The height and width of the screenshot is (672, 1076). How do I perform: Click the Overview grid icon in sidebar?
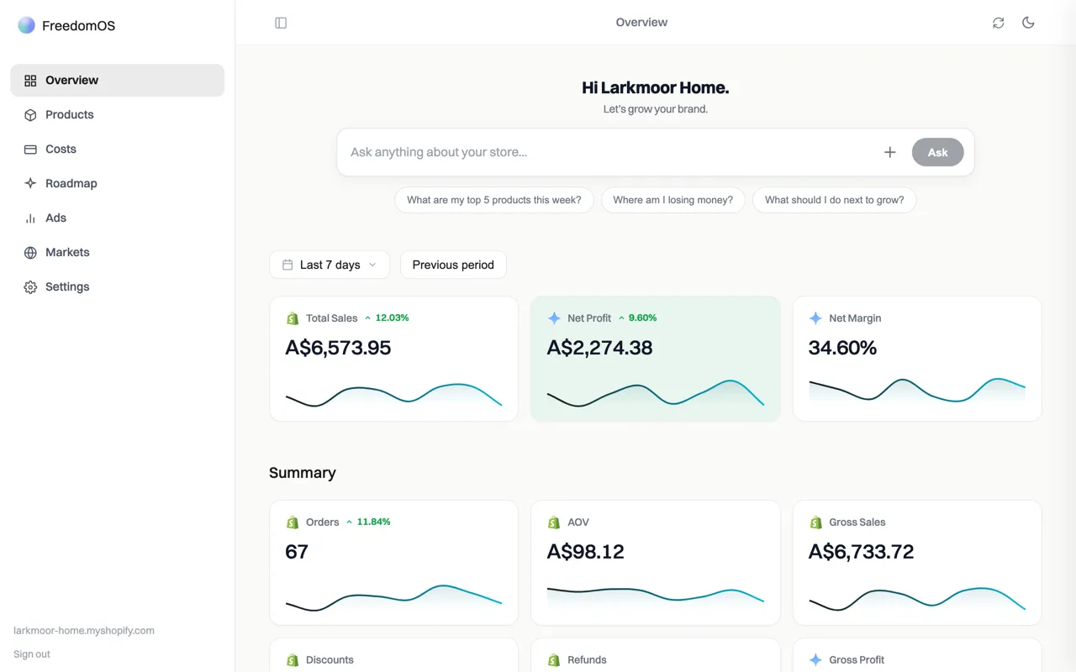[30, 81]
